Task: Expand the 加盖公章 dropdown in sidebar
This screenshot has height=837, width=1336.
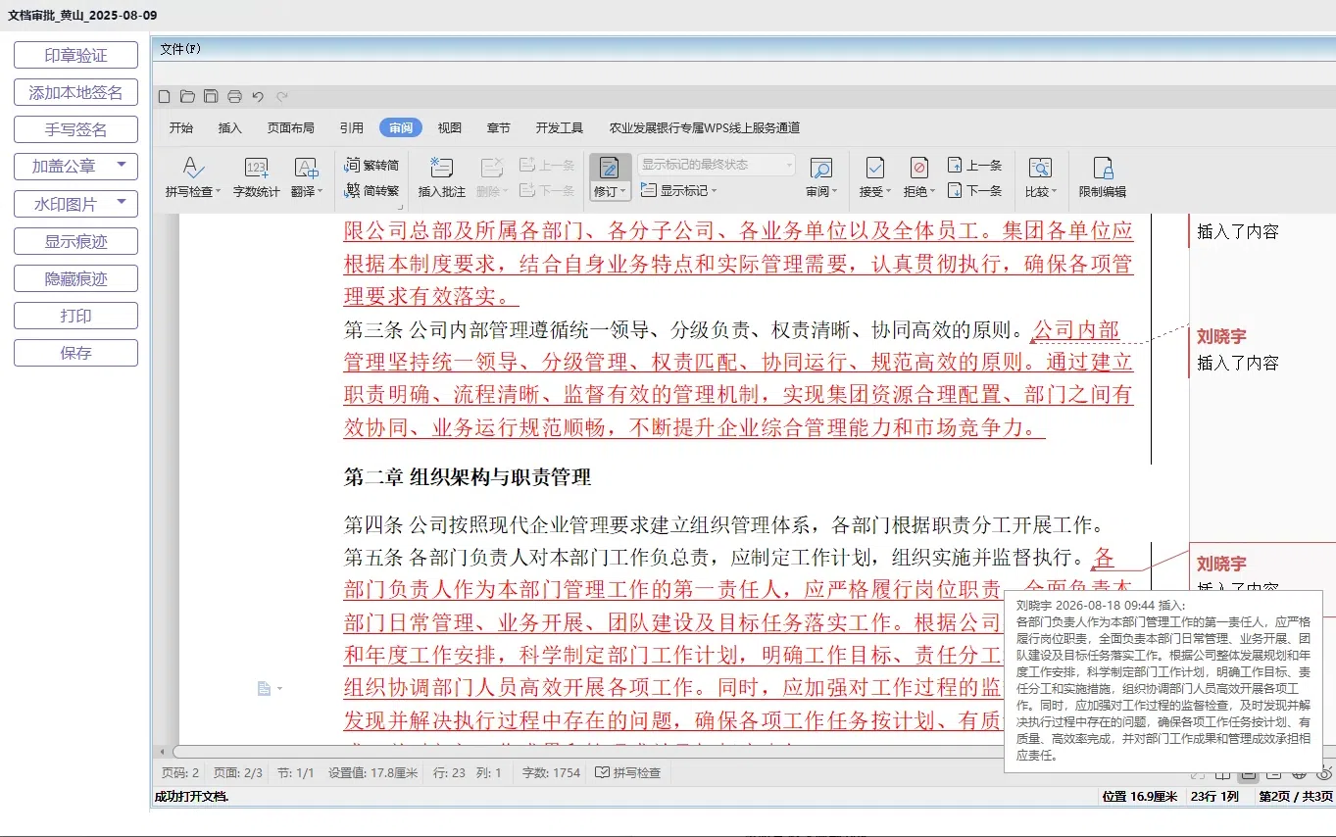Action: click(x=122, y=166)
